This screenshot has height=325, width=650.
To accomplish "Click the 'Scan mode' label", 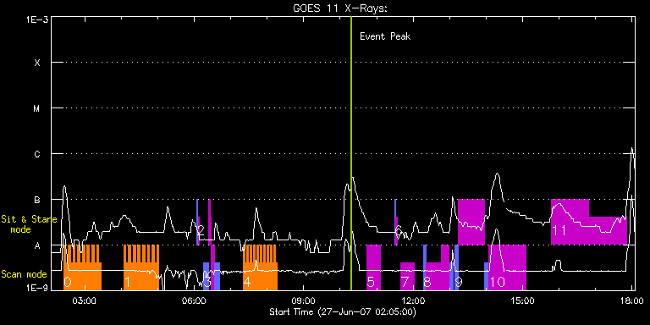I will (x=24, y=274).
